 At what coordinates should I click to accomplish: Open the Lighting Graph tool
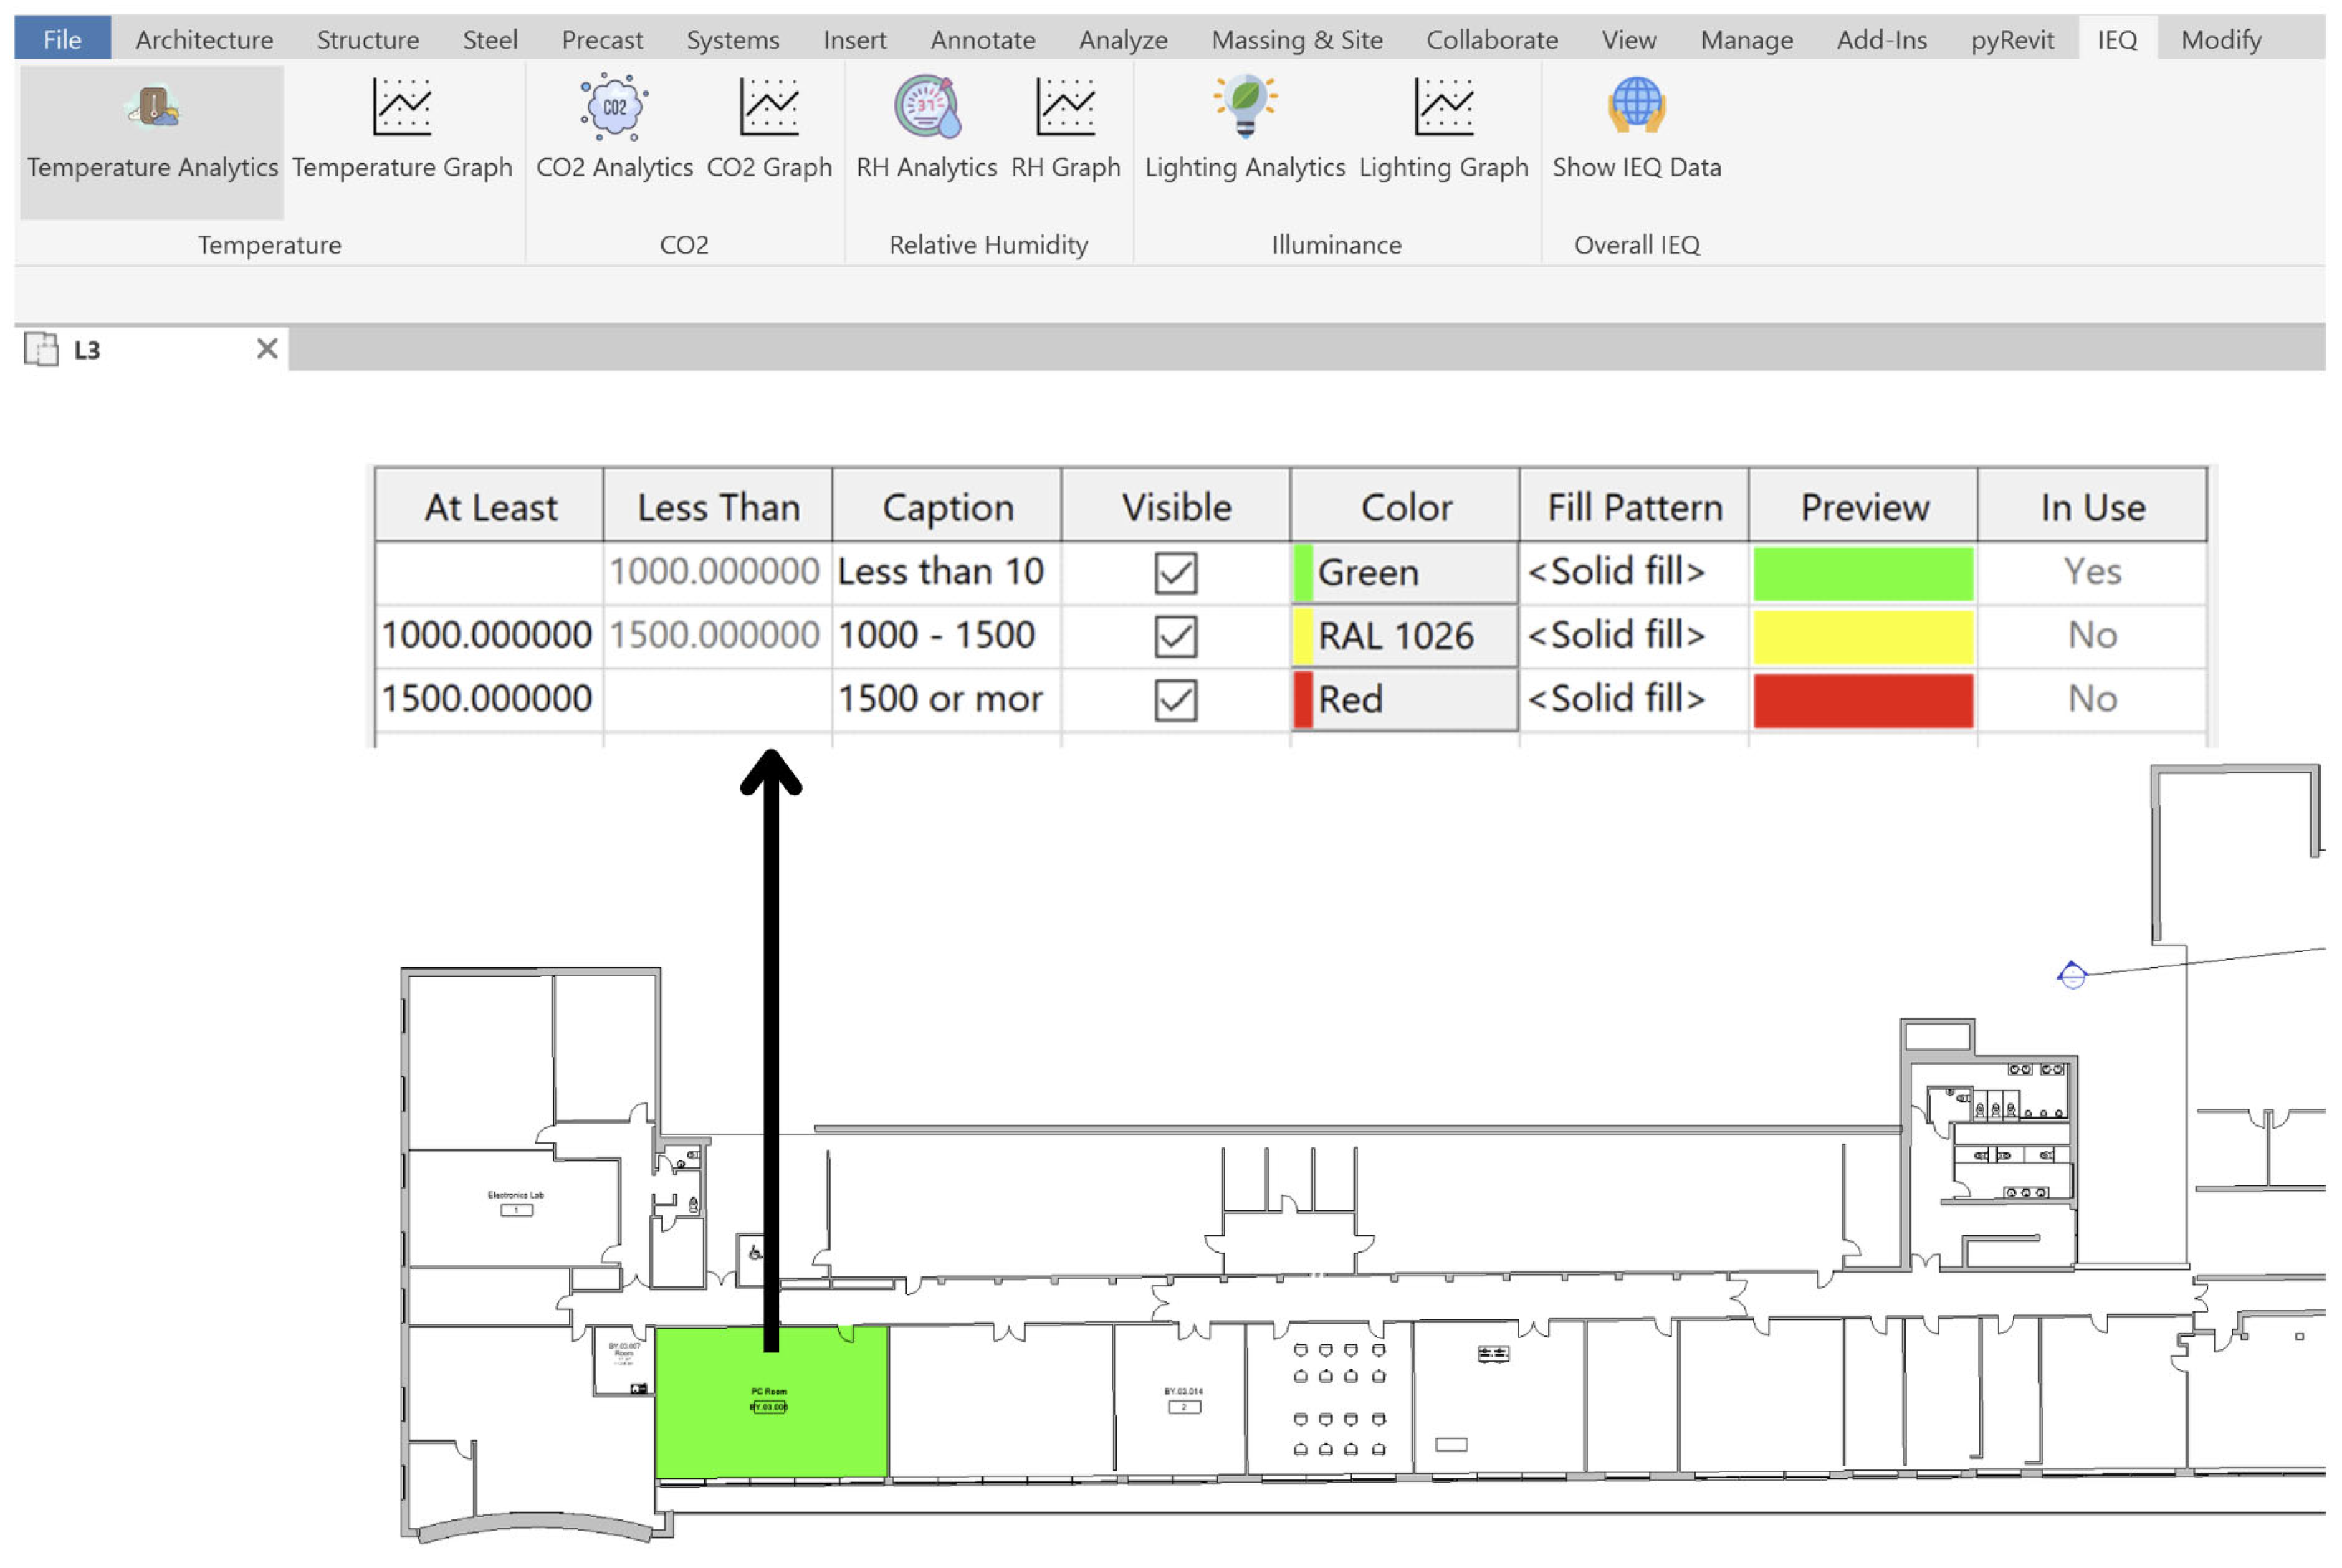point(1443,128)
